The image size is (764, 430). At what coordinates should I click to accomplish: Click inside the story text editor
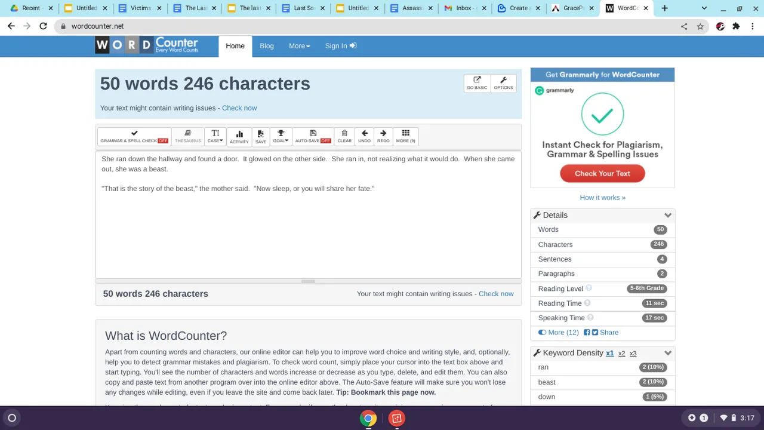click(308, 215)
